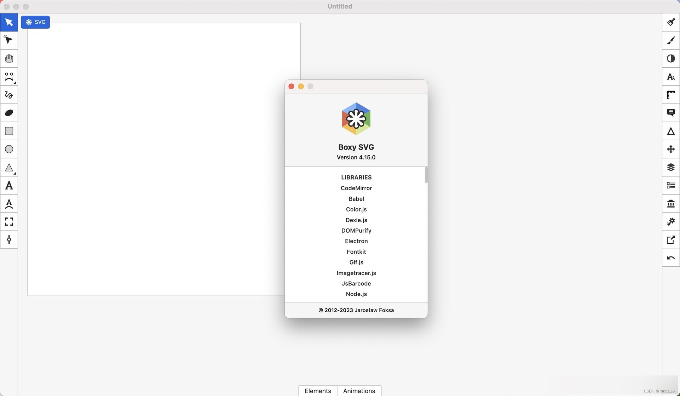Select the Pencil/Freehand tool
Image resolution: width=680 pixels, height=396 pixels.
[9, 95]
